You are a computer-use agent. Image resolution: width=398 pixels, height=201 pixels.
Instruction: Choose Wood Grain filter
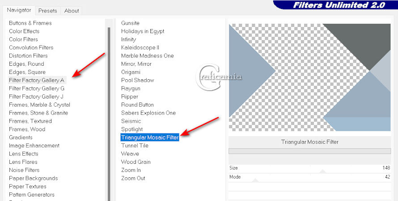coord(136,162)
